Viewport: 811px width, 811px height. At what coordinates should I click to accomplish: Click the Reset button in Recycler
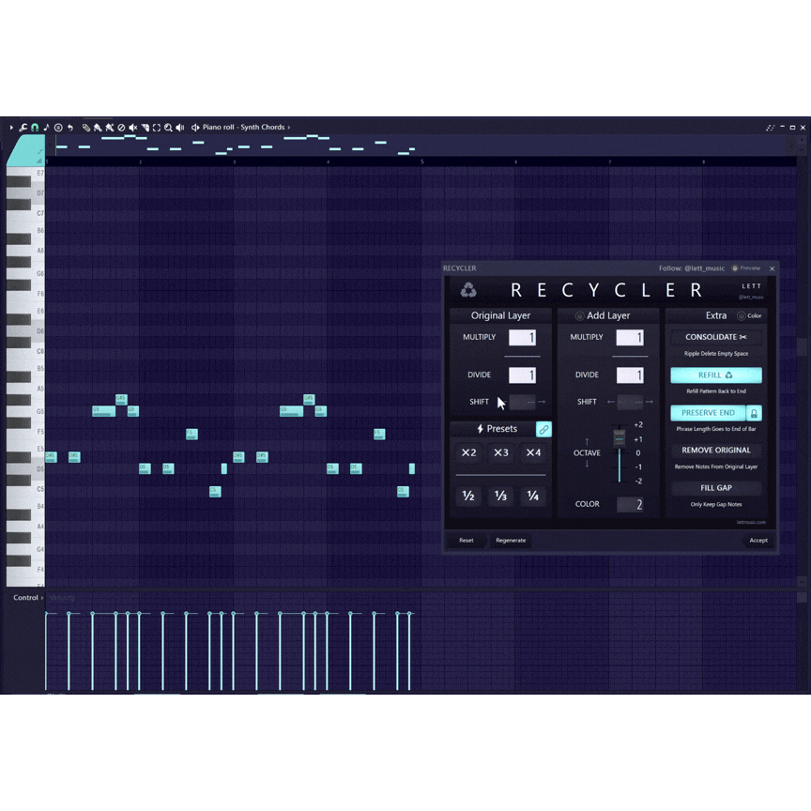466,541
